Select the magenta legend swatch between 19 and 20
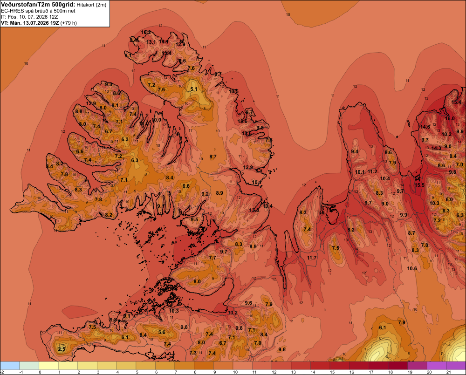 tap(418, 365)
